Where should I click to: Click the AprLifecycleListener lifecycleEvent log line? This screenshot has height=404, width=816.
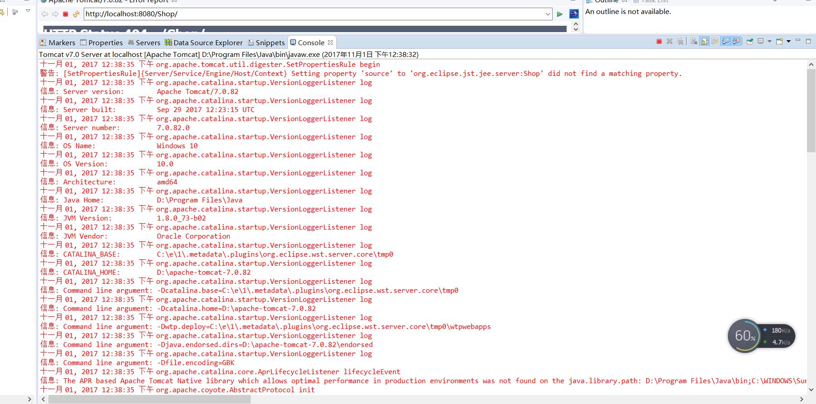(220, 372)
